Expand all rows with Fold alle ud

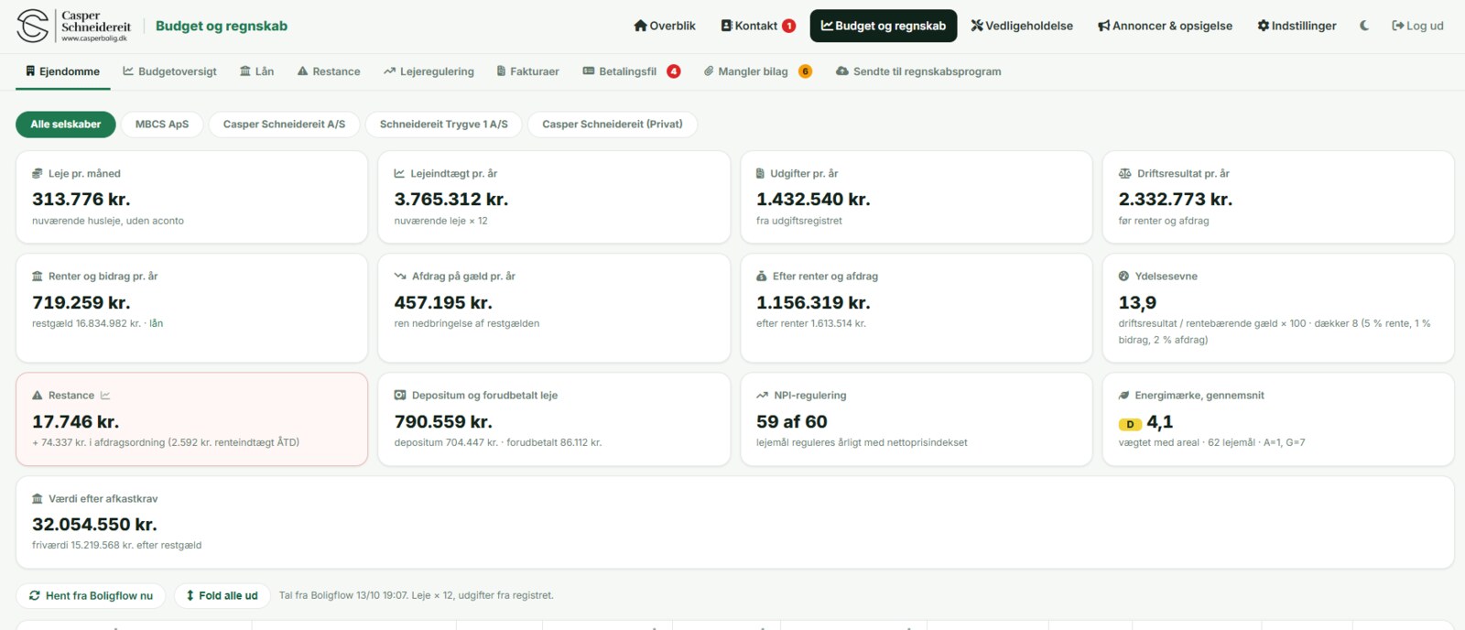(222, 596)
